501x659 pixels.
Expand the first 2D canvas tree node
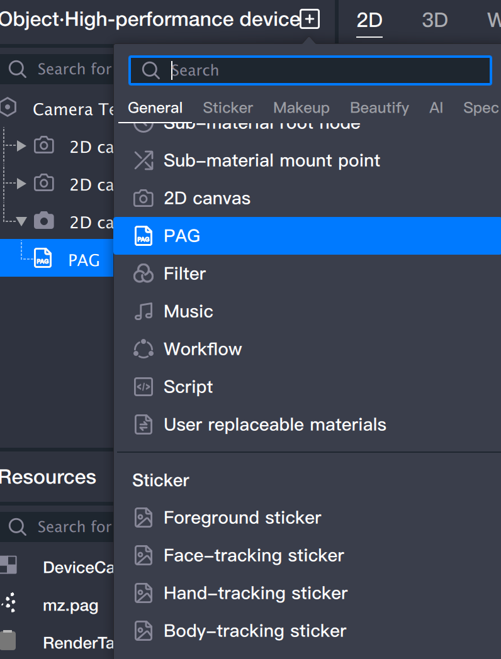21,147
